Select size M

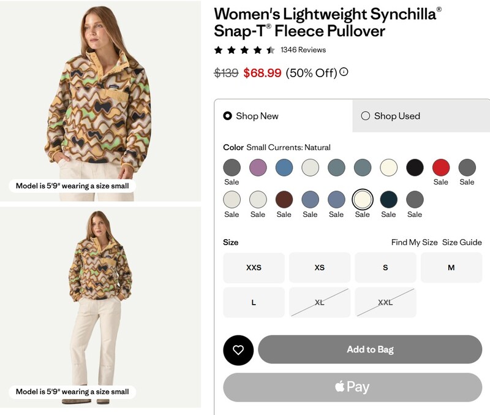point(451,268)
